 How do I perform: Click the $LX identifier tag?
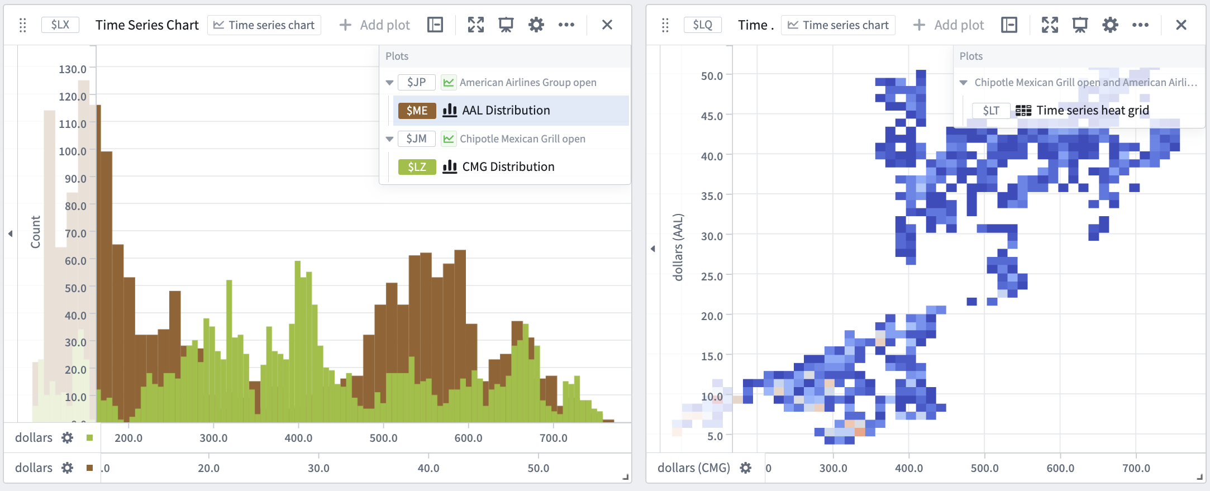point(60,25)
